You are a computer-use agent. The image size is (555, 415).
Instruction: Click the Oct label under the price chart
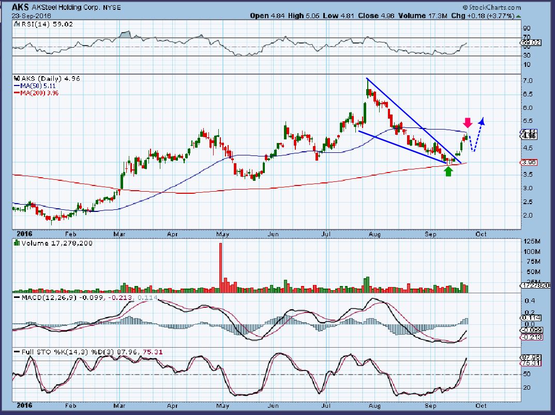(481, 234)
